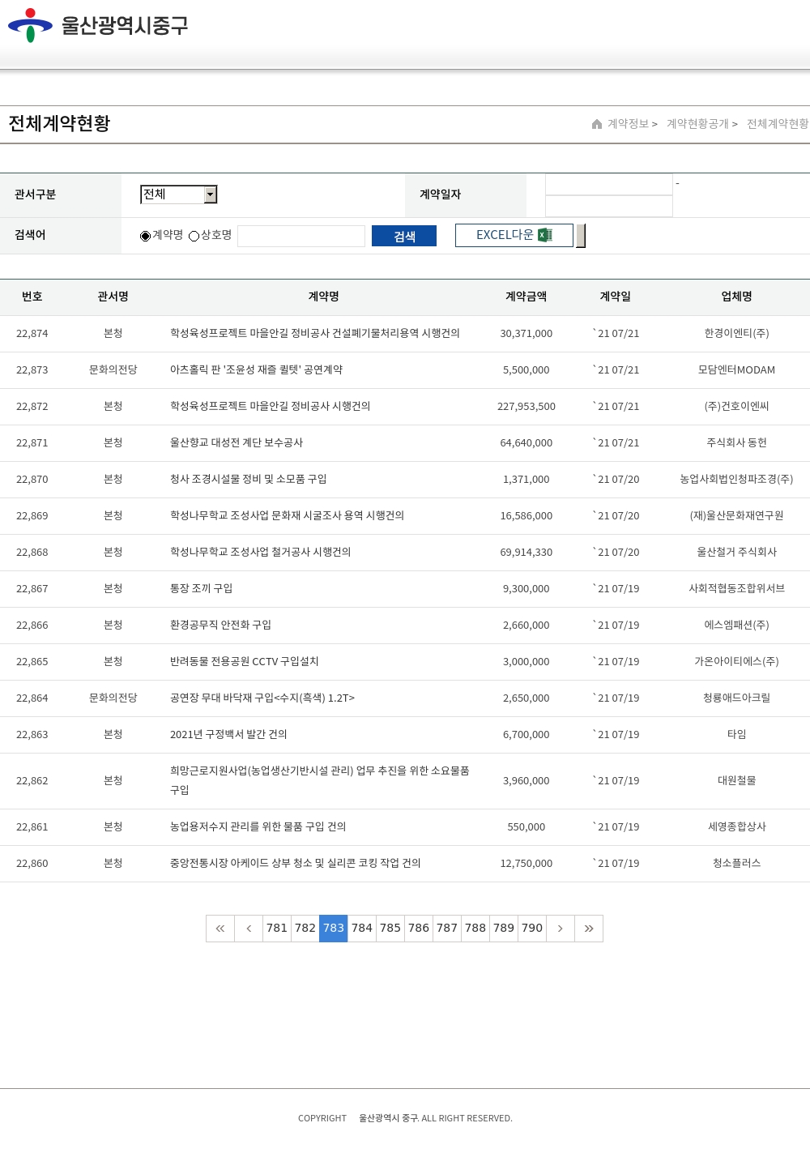
Task: Open the 울산향교 대성전 계단 보수공사 contract
Action: [x=237, y=443]
